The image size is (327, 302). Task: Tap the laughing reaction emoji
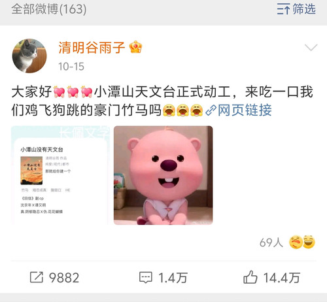pyautogui.click(x=309, y=242)
